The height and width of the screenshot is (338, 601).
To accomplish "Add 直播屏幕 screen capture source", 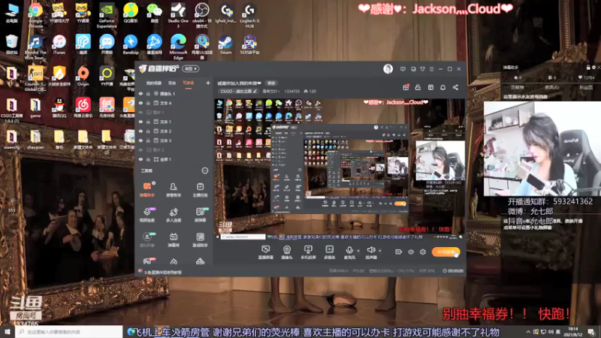I will tap(265, 252).
